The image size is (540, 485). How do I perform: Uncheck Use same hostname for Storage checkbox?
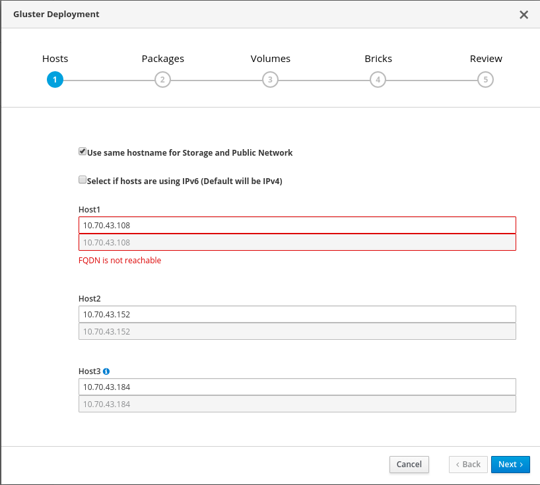[83, 152]
